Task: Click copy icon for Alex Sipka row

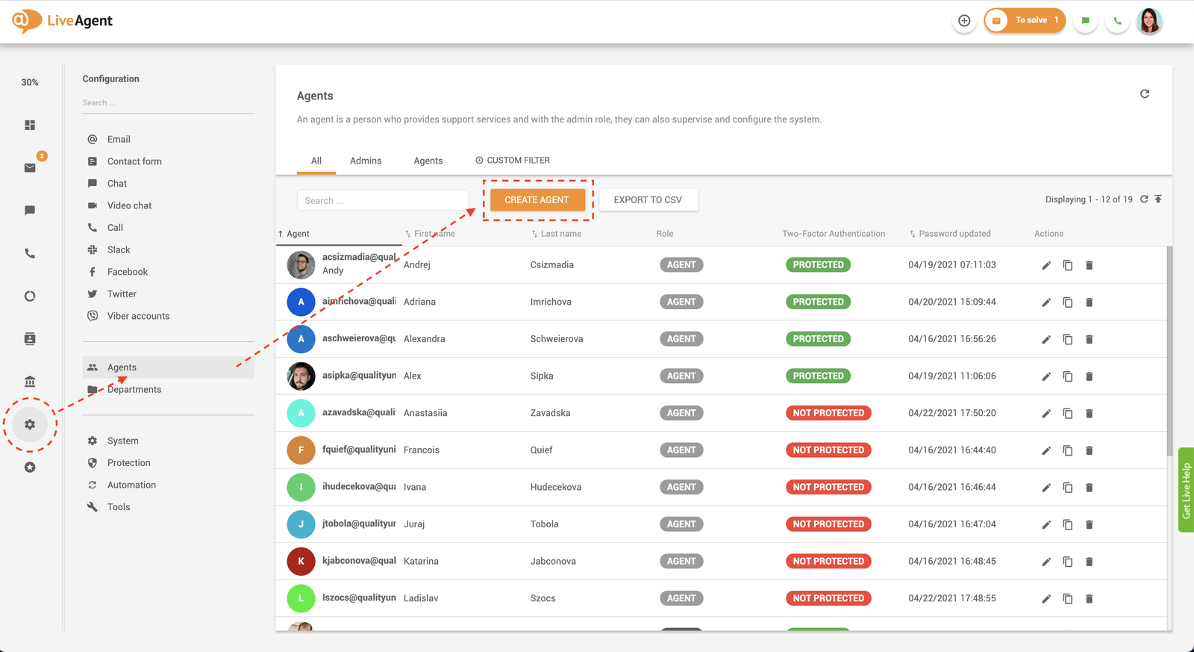Action: 1068,376
